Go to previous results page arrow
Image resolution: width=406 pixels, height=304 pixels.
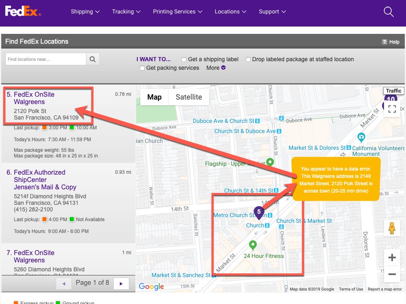coord(64,284)
